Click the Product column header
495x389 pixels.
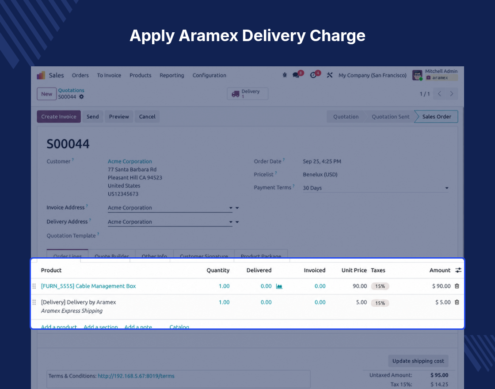[x=51, y=270]
